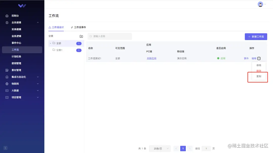The height and width of the screenshot is (153, 273).
Task: Open 工作流 in the sidebar
Action: click(x=22, y=50)
